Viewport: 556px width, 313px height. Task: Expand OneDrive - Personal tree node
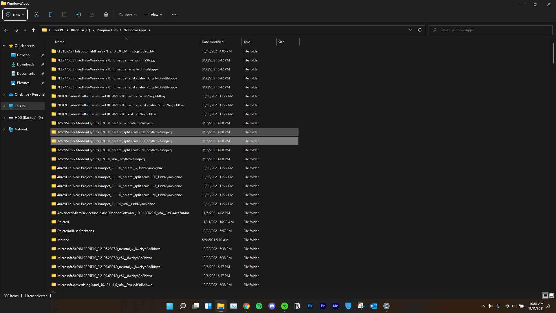pos(4,94)
